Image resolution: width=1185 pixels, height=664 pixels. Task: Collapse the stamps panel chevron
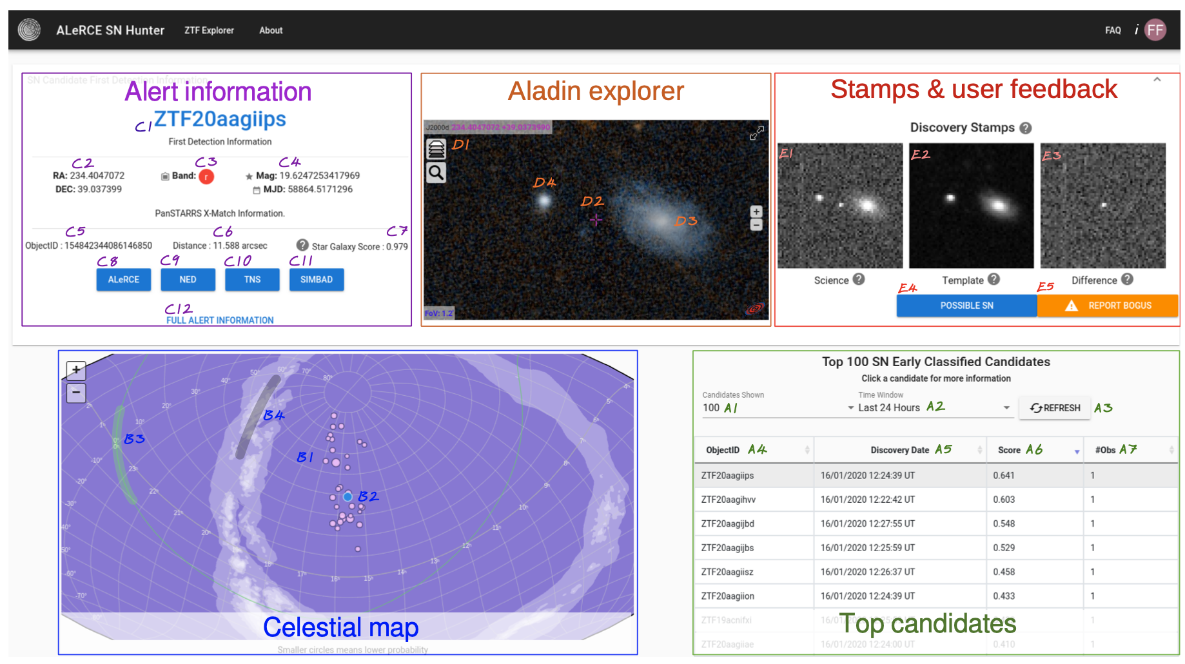(1157, 79)
